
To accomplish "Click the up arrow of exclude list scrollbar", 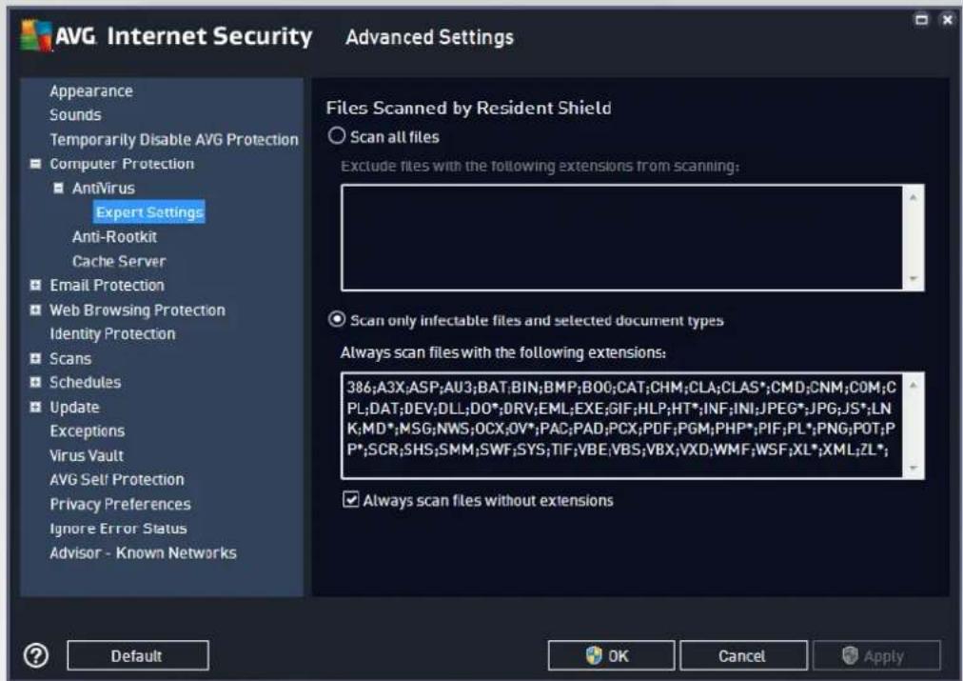I will 914,197.
